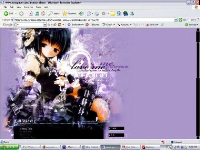
Task: Refresh the page with green arrows icon
Action: 37,13
